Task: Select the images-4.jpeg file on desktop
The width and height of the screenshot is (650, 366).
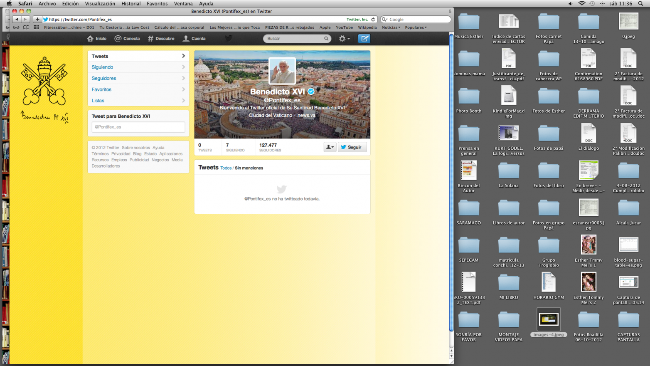Action: [549, 322]
